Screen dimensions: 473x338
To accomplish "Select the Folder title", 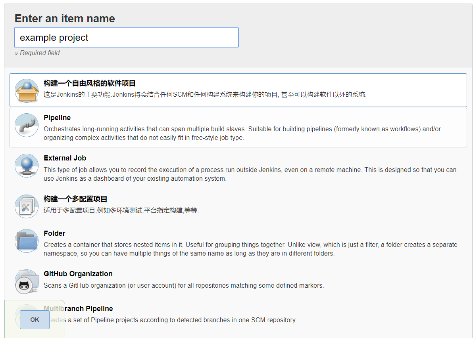I will click(x=54, y=233).
